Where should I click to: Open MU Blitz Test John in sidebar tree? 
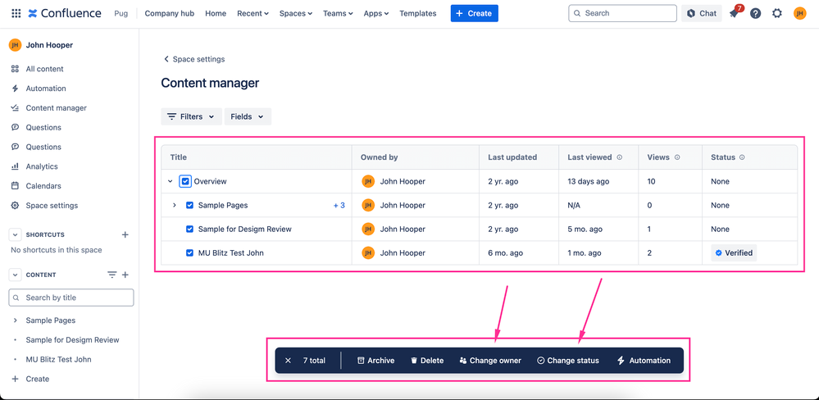(x=58, y=359)
